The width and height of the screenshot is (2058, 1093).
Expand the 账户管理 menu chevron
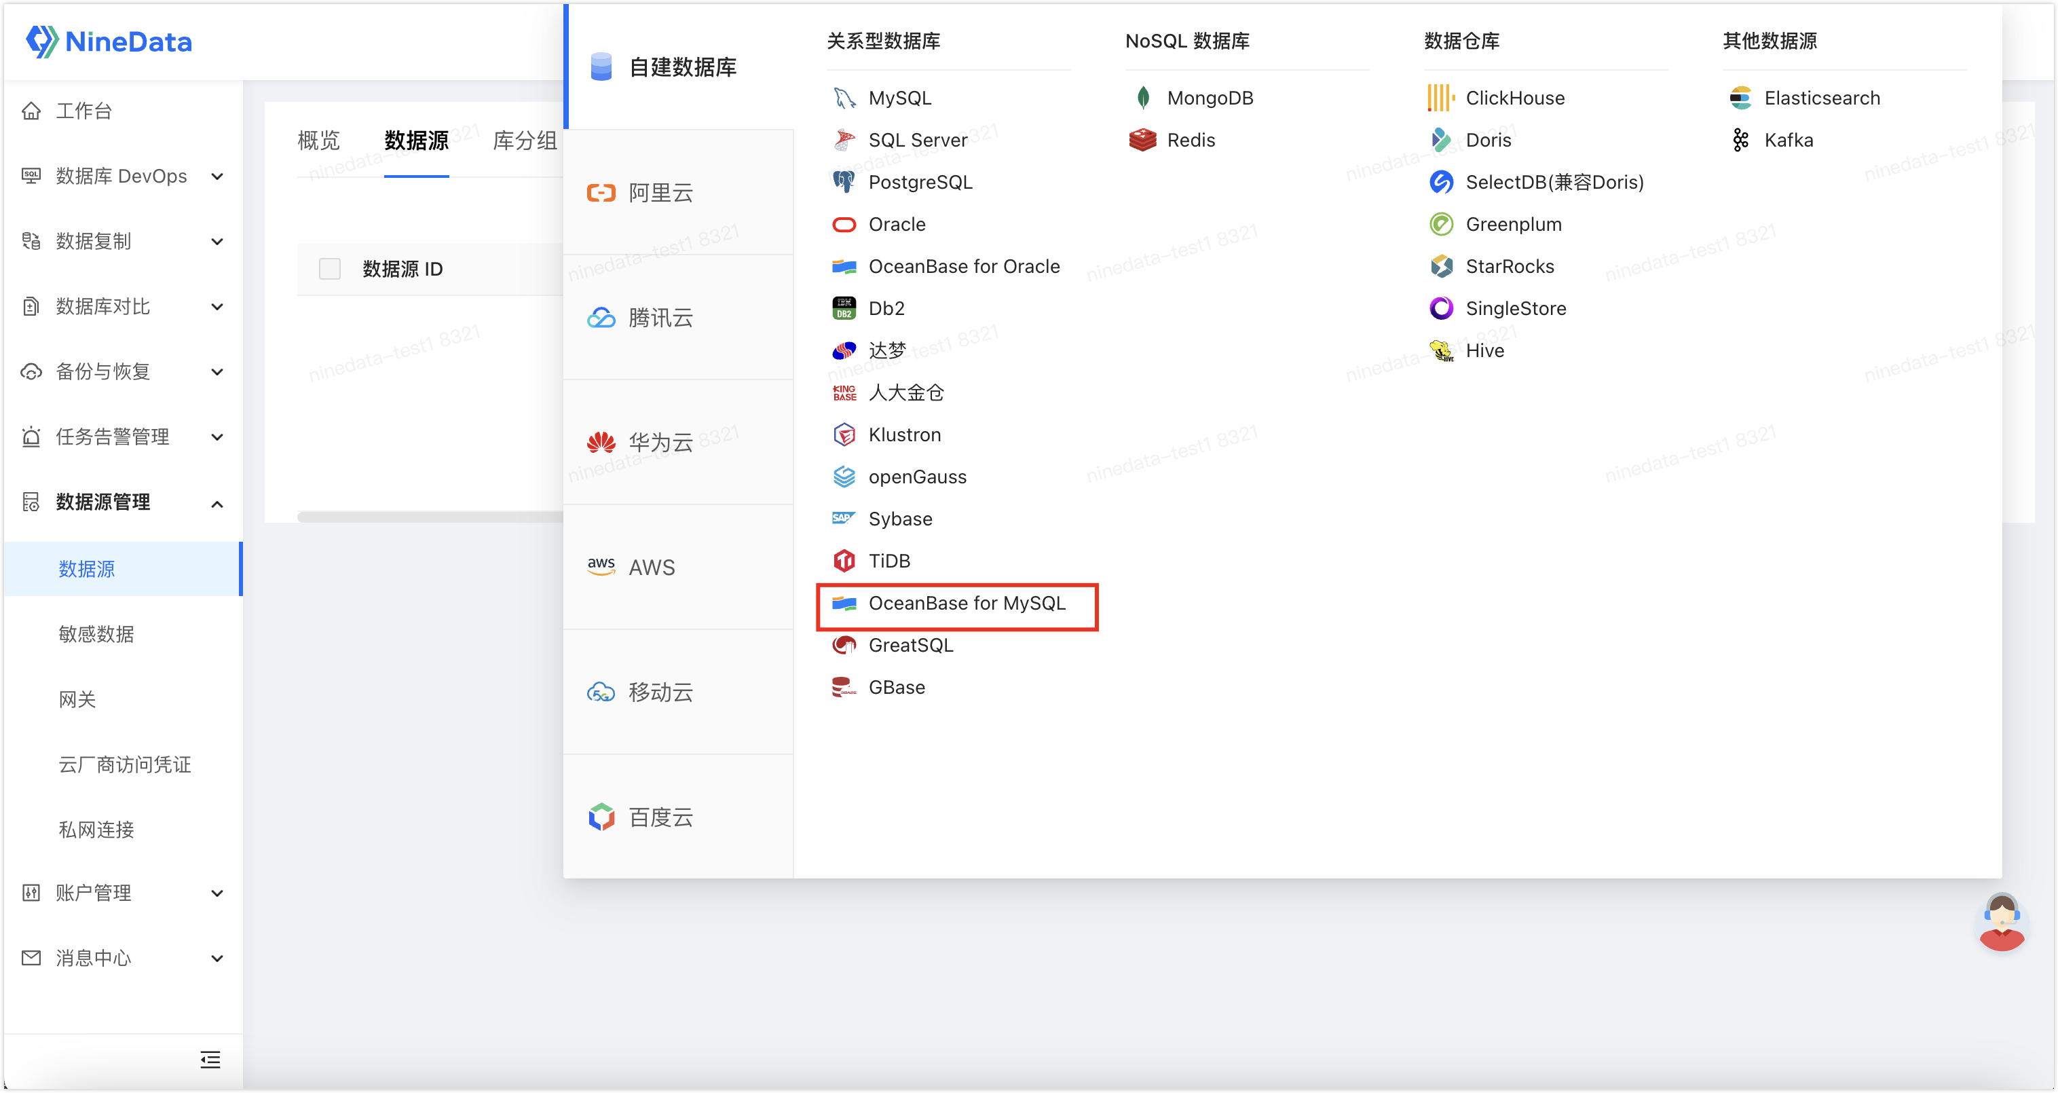click(x=217, y=893)
